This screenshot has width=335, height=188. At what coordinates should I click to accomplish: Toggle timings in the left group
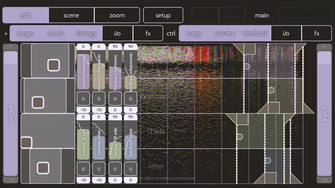click(86, 33)
